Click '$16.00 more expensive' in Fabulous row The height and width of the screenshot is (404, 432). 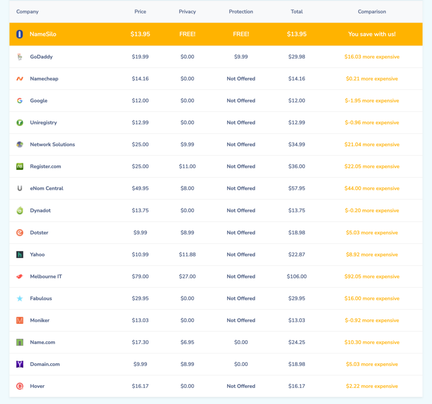click(372, 298)
